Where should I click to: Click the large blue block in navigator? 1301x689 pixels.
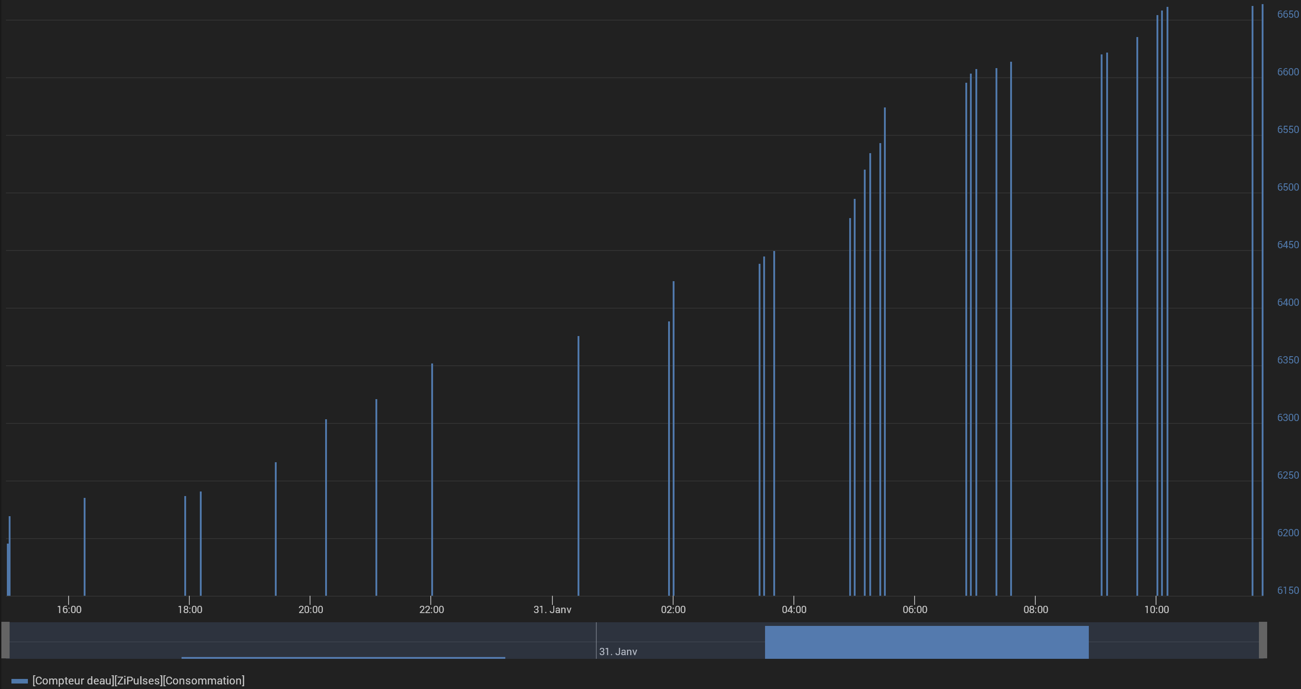926,642
